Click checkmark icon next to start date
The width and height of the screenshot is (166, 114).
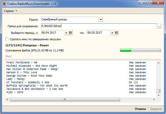66,33
